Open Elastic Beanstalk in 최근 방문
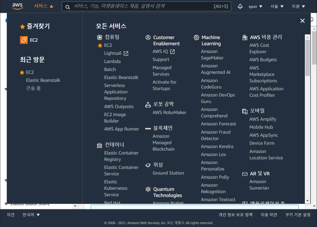 (x=43, y=80)
